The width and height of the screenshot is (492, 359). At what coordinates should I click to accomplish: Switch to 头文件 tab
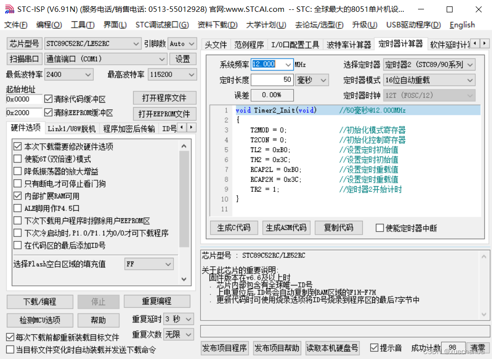pos(216,45)
